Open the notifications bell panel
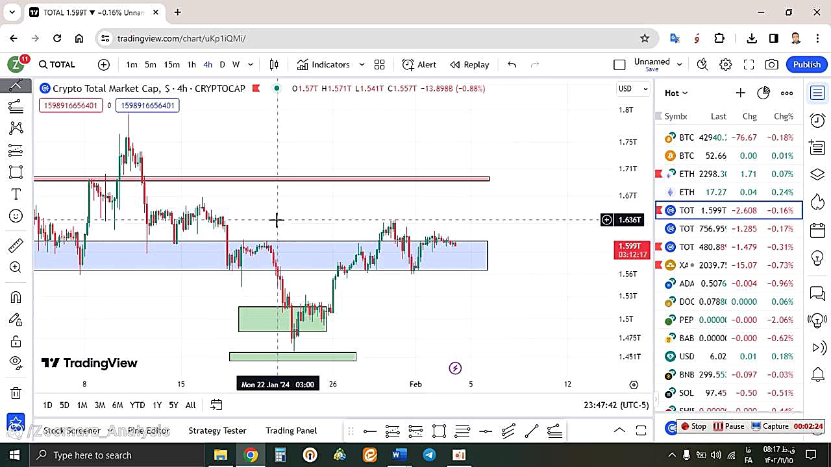831x467 pixels. point(817,374)
